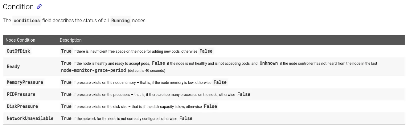Click the anchor link icon beside Condition heading
The image size is (410, 132).
coord(39,6)
